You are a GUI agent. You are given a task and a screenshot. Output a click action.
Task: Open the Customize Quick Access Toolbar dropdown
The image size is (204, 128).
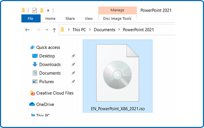48,11
